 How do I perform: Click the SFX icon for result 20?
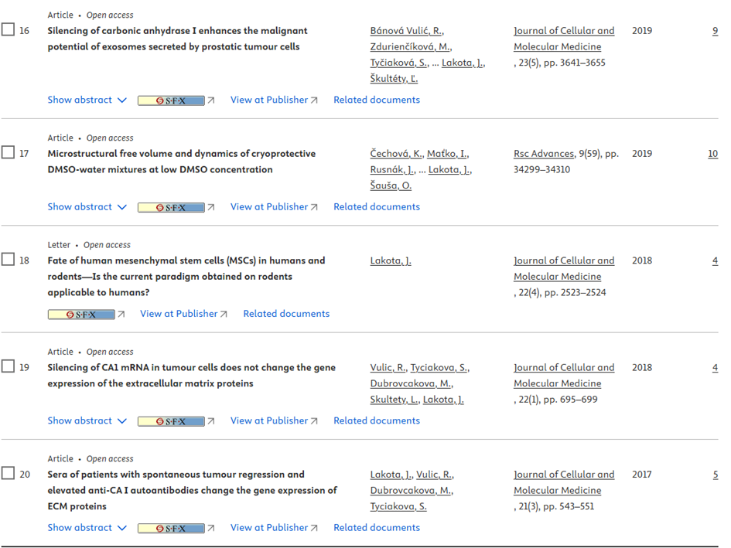(x=171, y=528)
